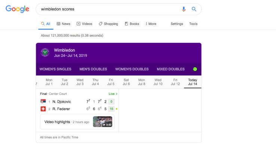Choose the Tue Jul 2 date
The width and height of the screenshot is (276, 153).
pos(64,82)
